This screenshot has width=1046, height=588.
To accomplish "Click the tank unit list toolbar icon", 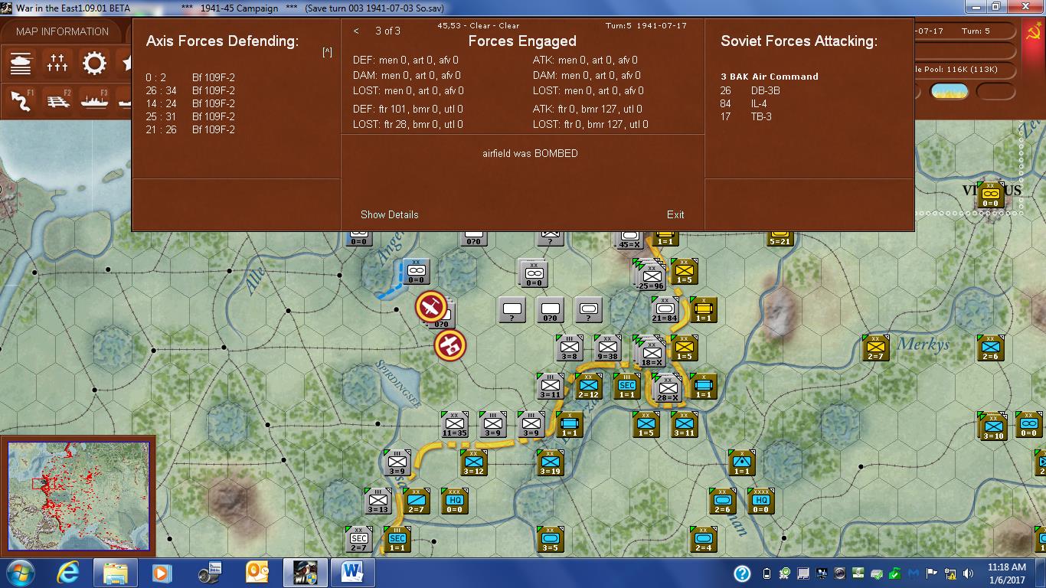I will point(21,63).
